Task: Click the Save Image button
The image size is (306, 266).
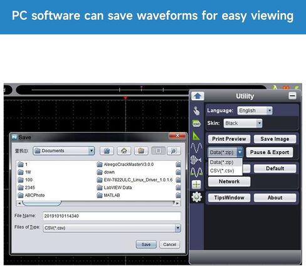Action: click(275, 139)
